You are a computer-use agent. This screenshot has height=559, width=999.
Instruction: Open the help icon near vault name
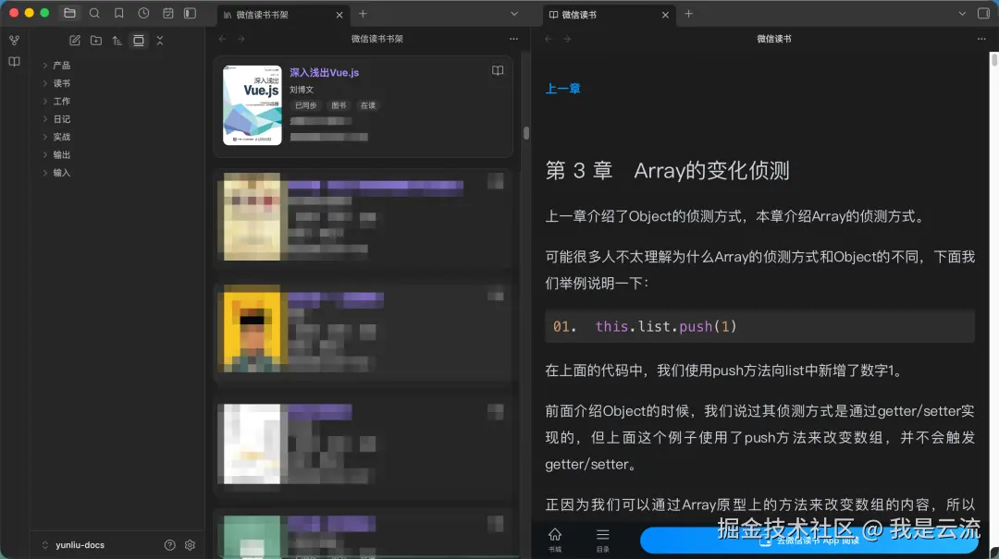(169, 545)
